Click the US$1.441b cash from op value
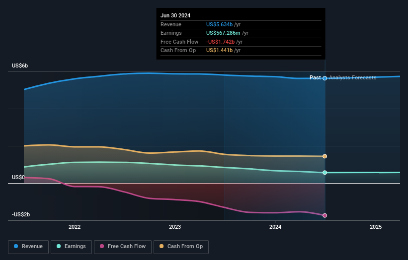Viewport: 408px width, 260px height. [219, 51]
